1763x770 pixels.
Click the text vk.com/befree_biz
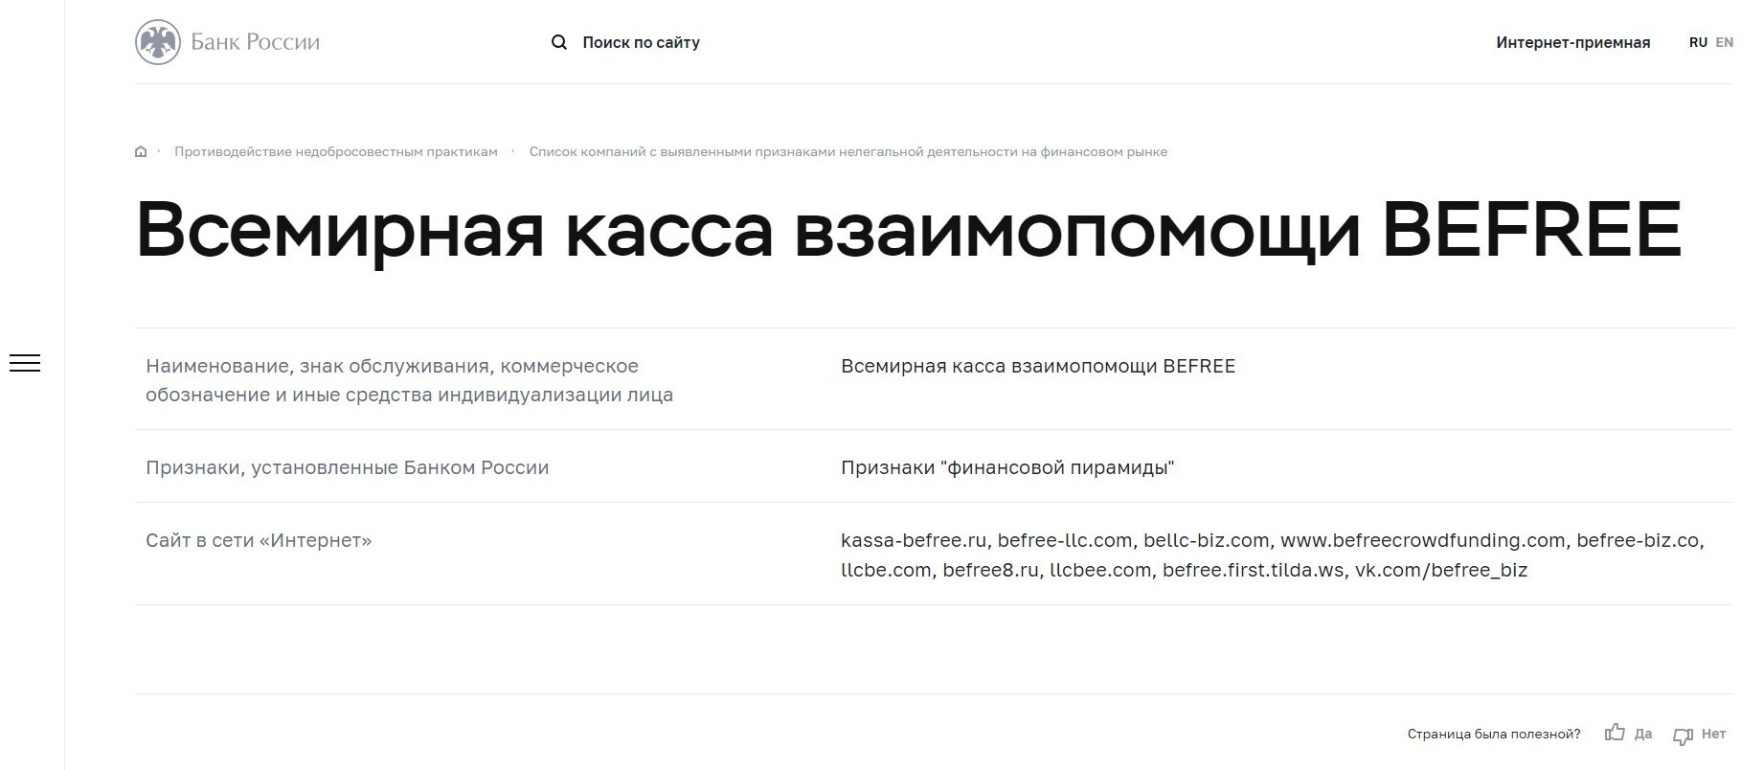pos(1441,570)
